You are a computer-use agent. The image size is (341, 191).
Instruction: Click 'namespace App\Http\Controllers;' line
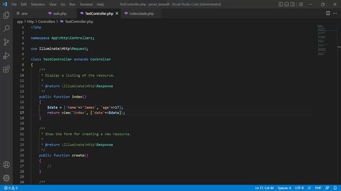62,38
